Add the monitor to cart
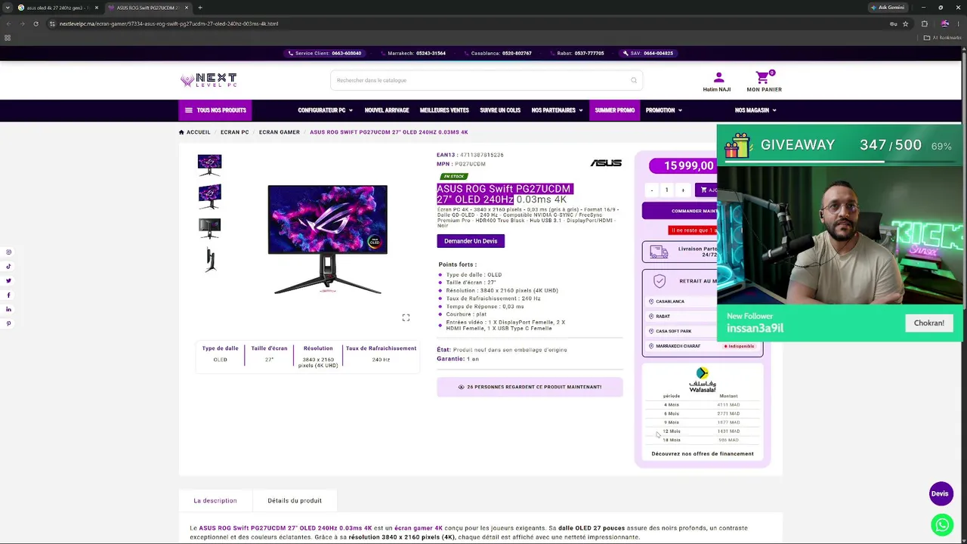The width and height of the screenshot is (967, 544). [x=706, y=190]
